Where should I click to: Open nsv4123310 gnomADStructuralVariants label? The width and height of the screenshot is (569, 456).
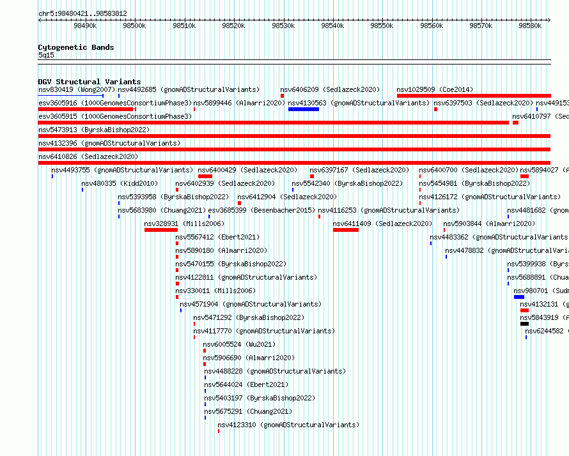[288, 425]
